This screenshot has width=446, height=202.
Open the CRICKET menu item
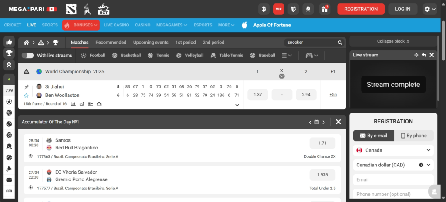click(x=13, y=25)
